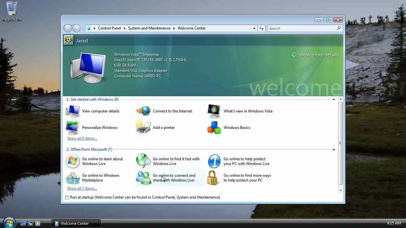The image size is (406, 228).
Task: Open the View computer details monitor icon
Action: click(73, 111)
